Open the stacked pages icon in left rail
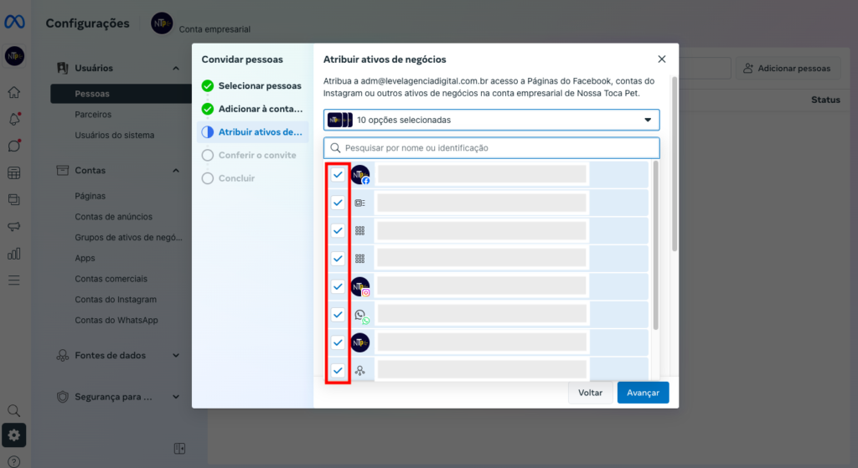Viewport: 858px width, 468px height. pyautogui.click(x=14, y=199)
